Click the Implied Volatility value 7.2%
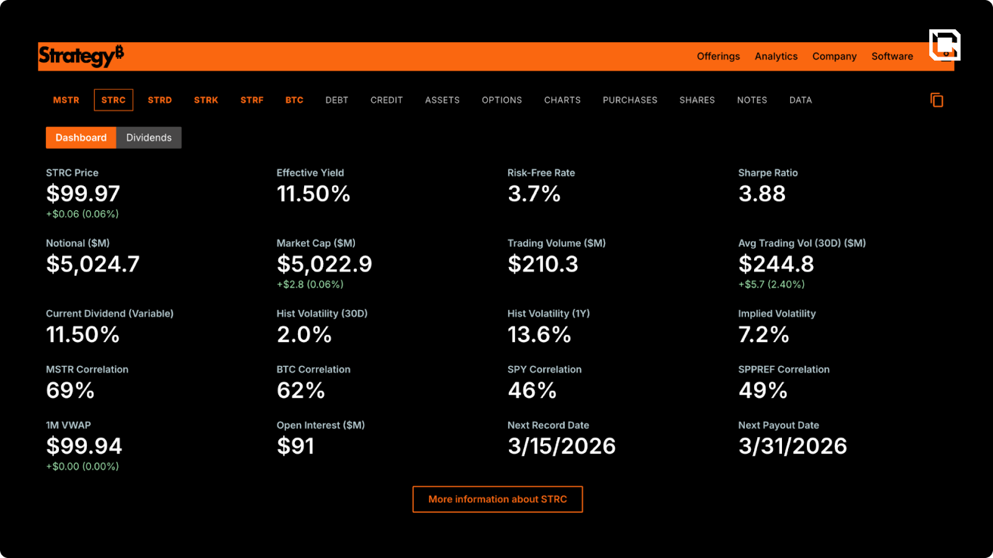This screenshot has height=558, width=993. point(764,335)
